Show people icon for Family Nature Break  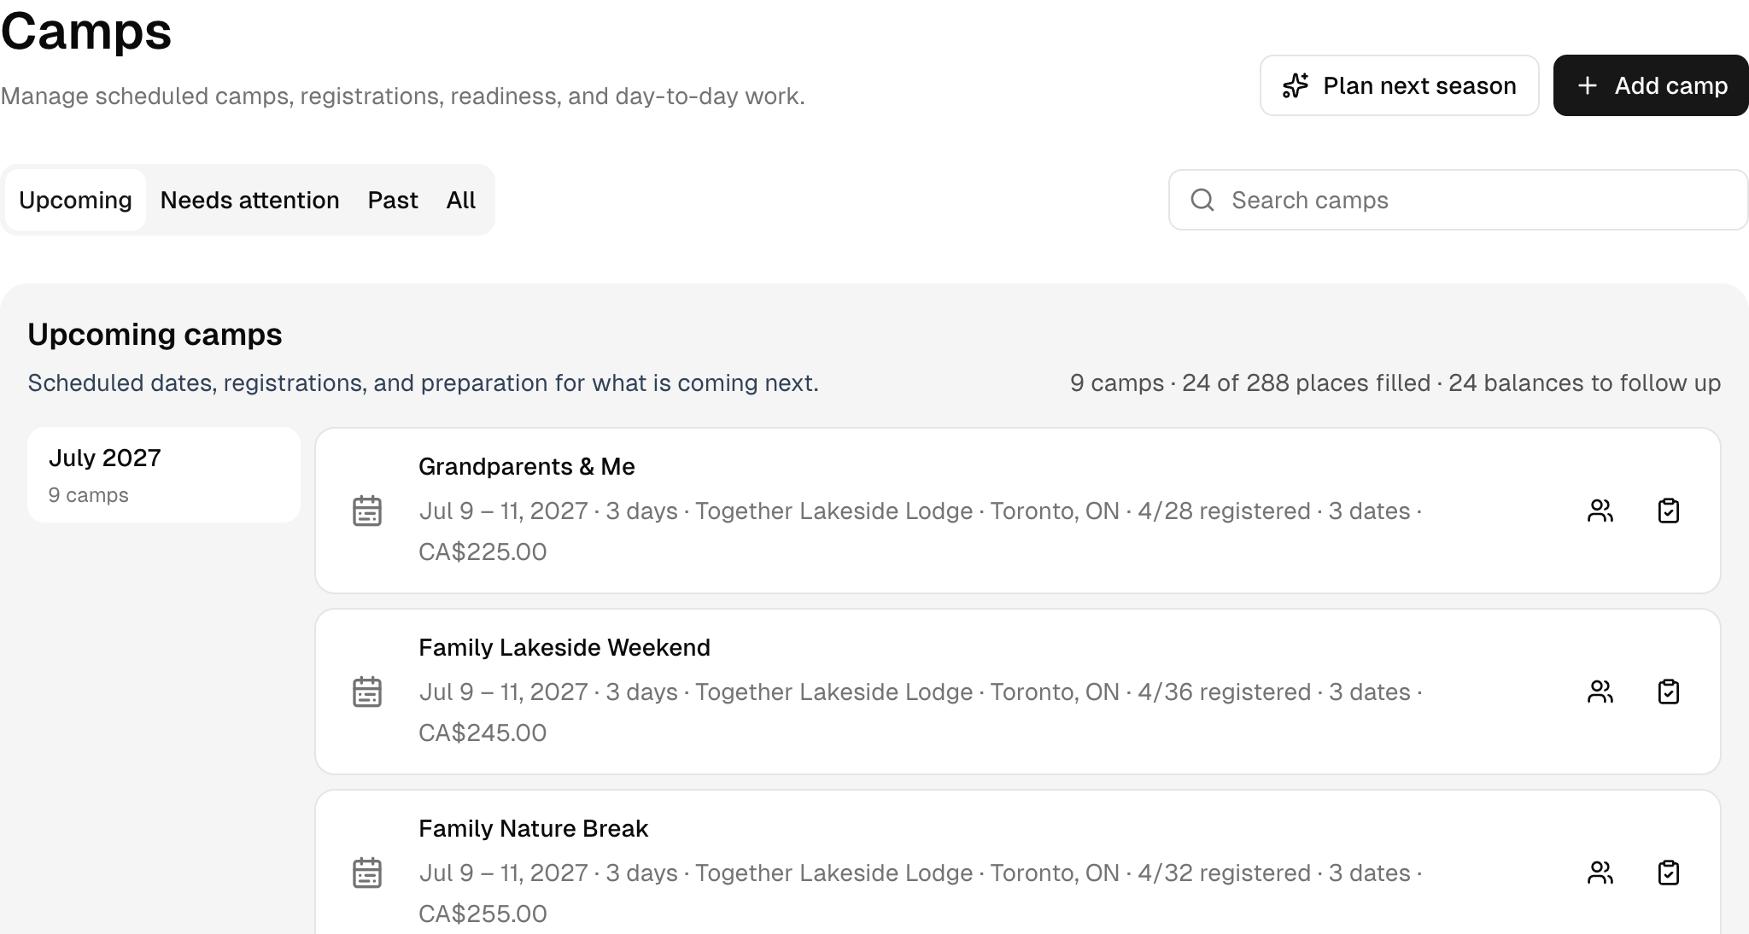(1600, 873)
